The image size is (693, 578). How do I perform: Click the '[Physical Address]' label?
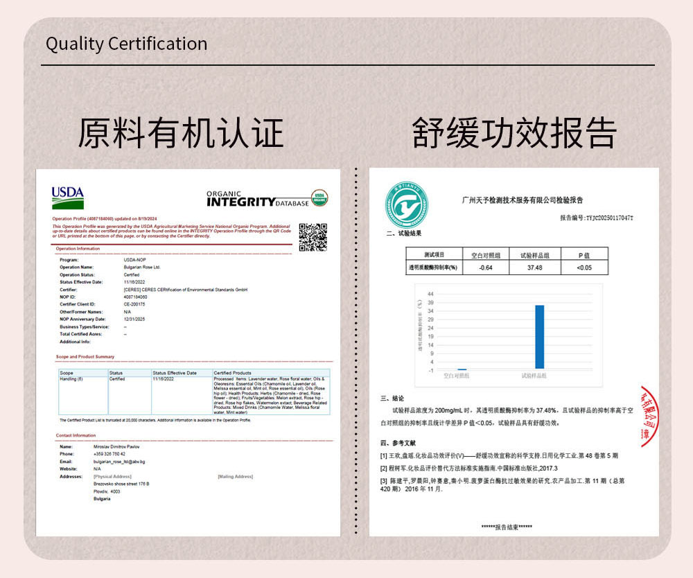click(x=113, y=476)
